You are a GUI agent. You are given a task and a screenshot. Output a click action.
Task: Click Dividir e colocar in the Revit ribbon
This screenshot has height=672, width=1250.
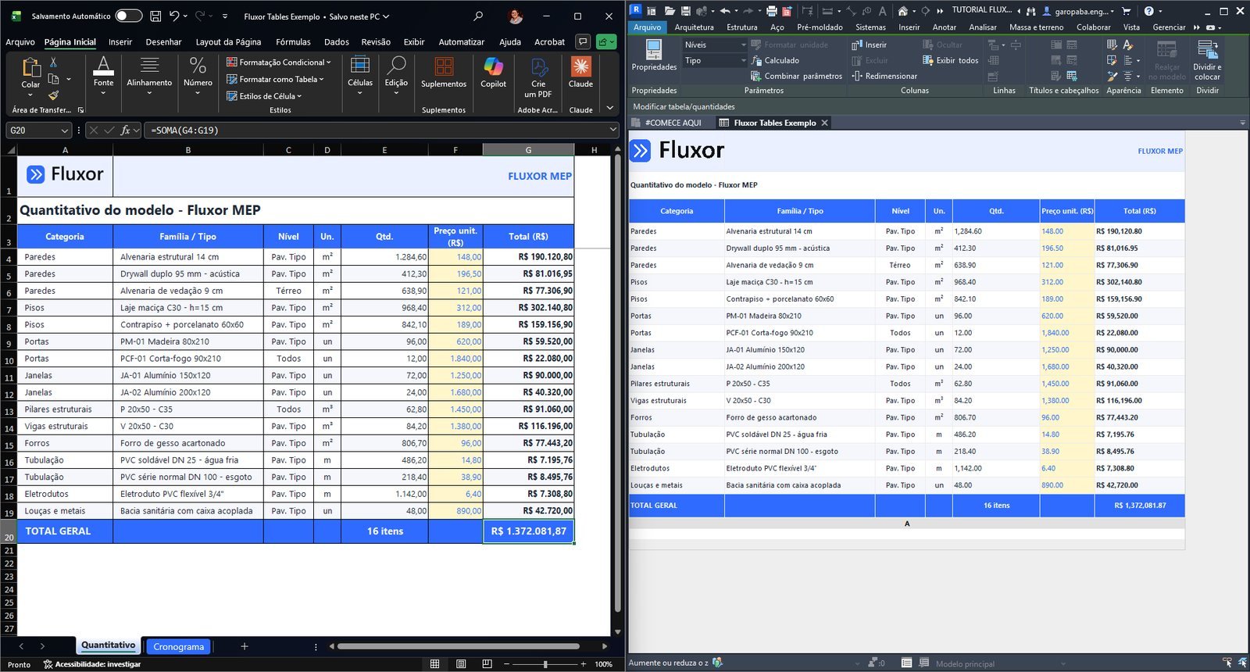pos(1207,60)
